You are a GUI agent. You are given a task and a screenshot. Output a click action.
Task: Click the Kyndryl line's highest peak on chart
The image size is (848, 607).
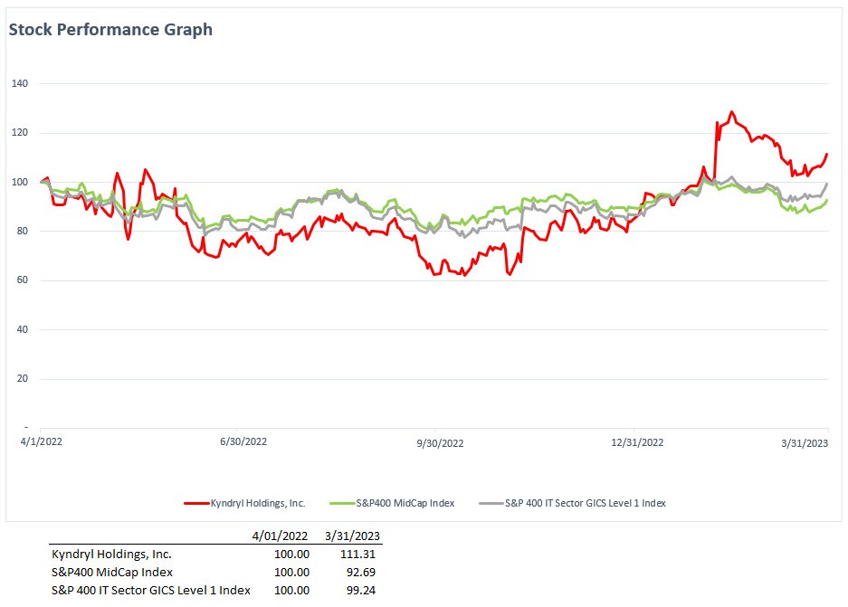click(731, 112)
